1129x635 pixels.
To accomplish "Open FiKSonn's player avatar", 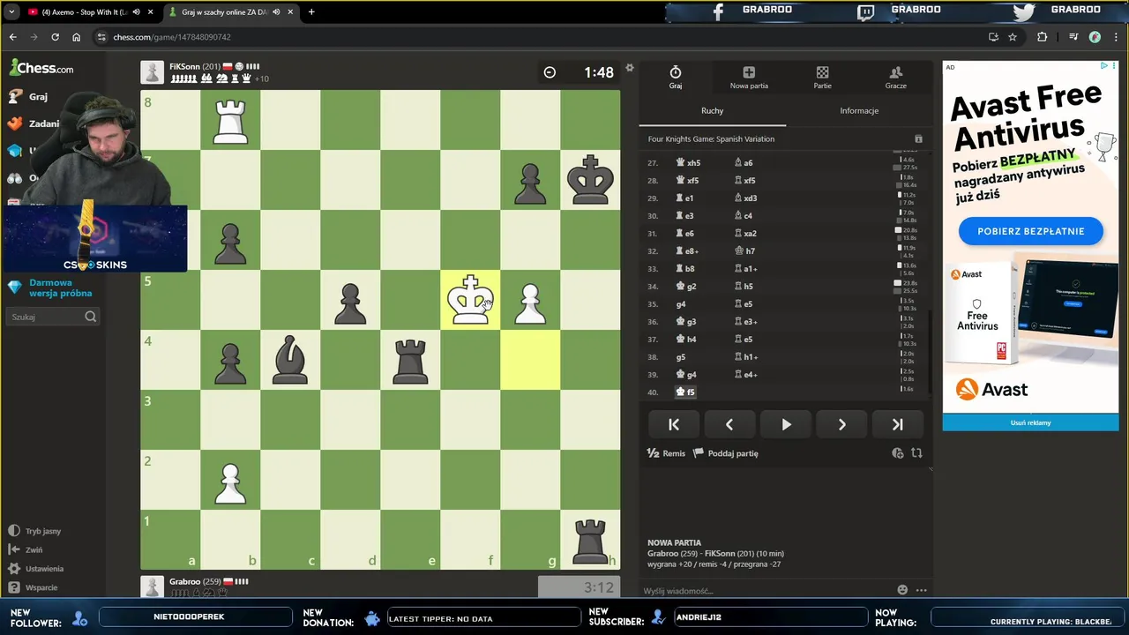I will pyautogui.click(x=153, y=72).
